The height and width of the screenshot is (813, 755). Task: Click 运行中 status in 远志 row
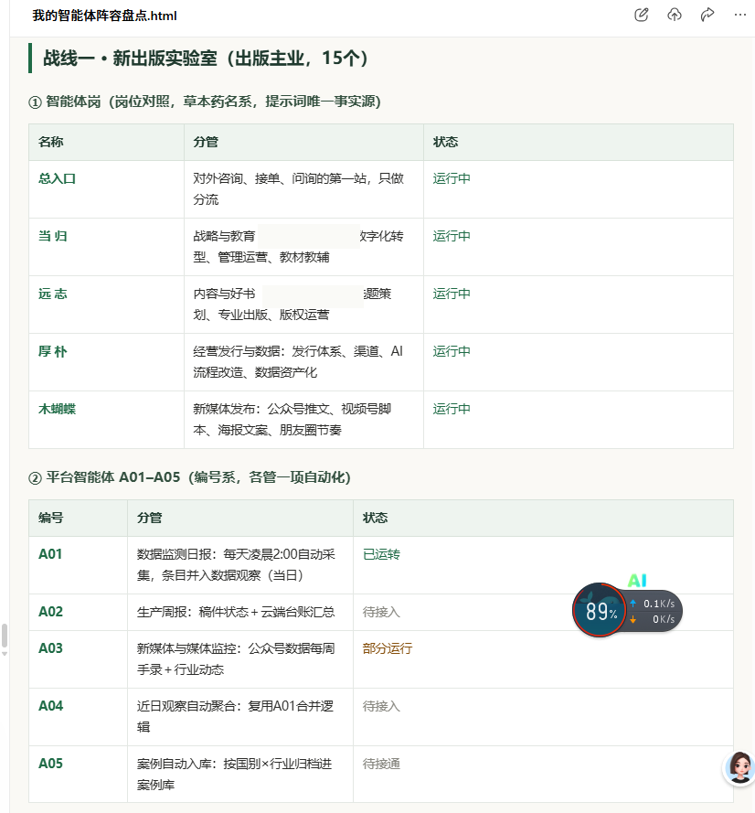[452, 294]
